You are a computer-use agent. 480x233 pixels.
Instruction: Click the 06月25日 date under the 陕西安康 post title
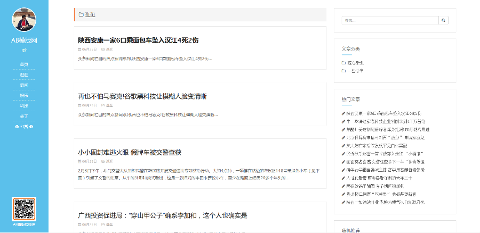(x=90, y=49)
